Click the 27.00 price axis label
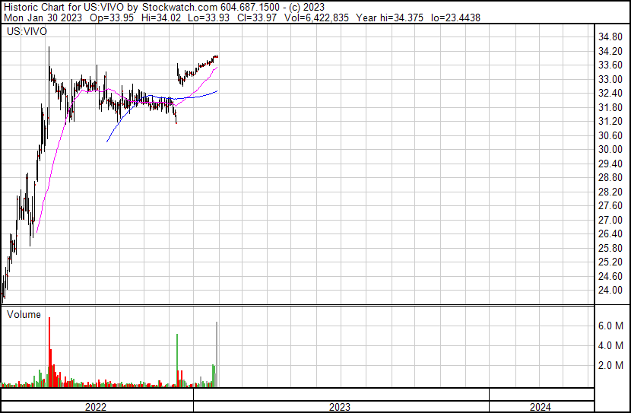The height and width of the screenshot is (413, 631). coord(610,220)
